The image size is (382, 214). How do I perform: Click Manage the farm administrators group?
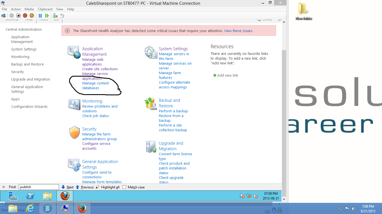[x=100, y=137]
